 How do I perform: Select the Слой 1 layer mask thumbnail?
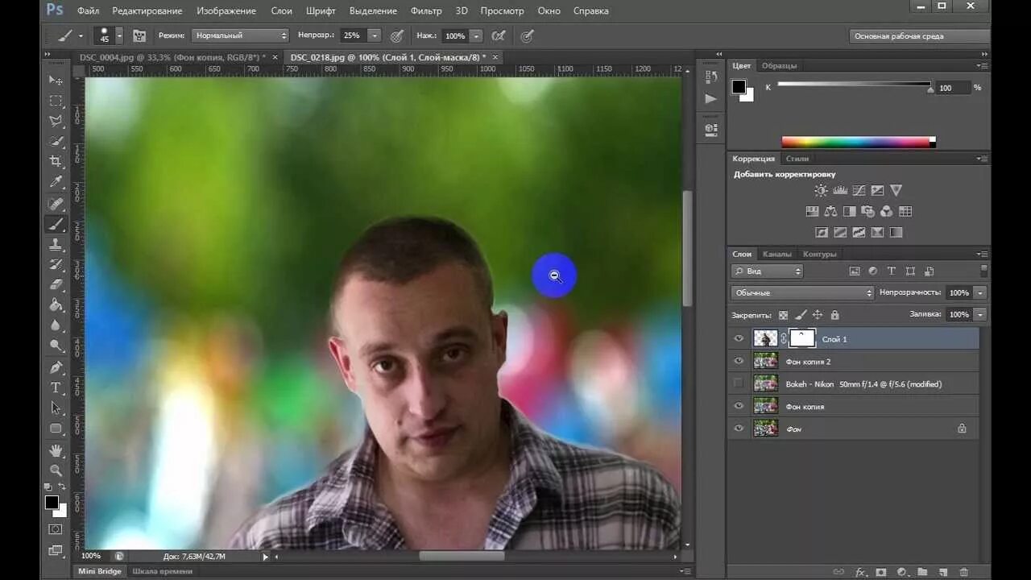click(802, 338)
